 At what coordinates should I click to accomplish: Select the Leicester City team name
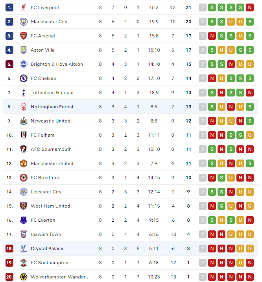tap(46, 192)
